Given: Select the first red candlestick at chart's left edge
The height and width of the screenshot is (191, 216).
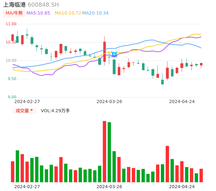Looking at the screenshot, I should pyautogui.click(x=13, y=38).
